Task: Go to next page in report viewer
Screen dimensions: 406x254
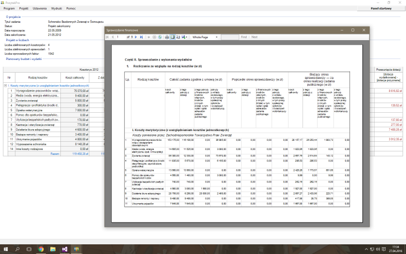Action: tap(137, 37)
